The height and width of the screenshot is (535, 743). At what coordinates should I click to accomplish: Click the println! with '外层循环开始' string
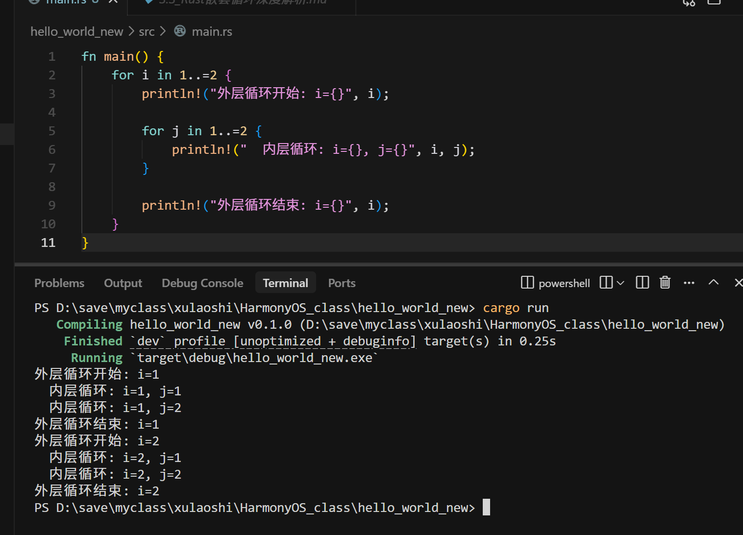coord(265,94)
